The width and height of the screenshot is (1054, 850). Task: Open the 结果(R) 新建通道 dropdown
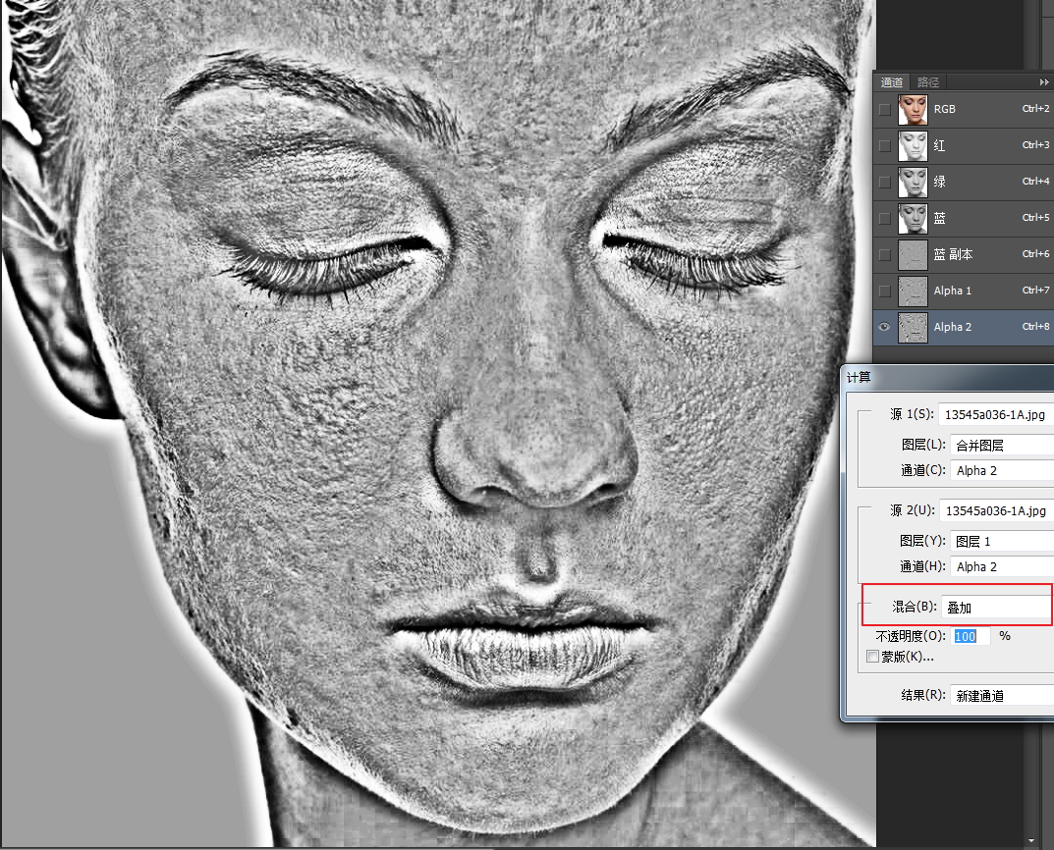click(x=1002, y=696)
